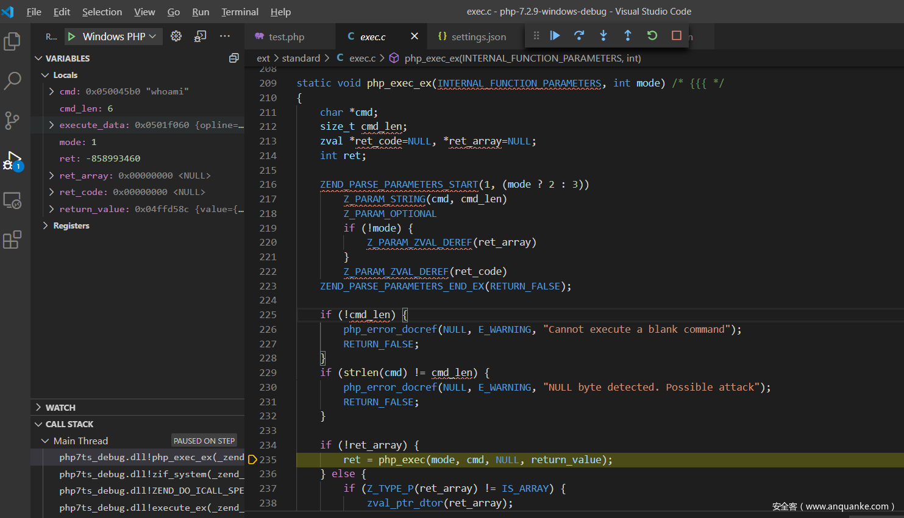Open the Search view in activity bar
904x518 pixels.
click(x=12, y=80)
